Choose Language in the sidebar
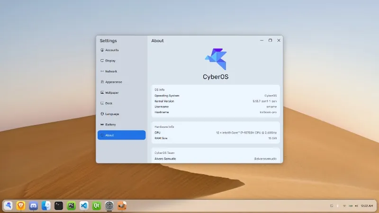This screenshot has height=213, width=379. (x=112, y=114)
